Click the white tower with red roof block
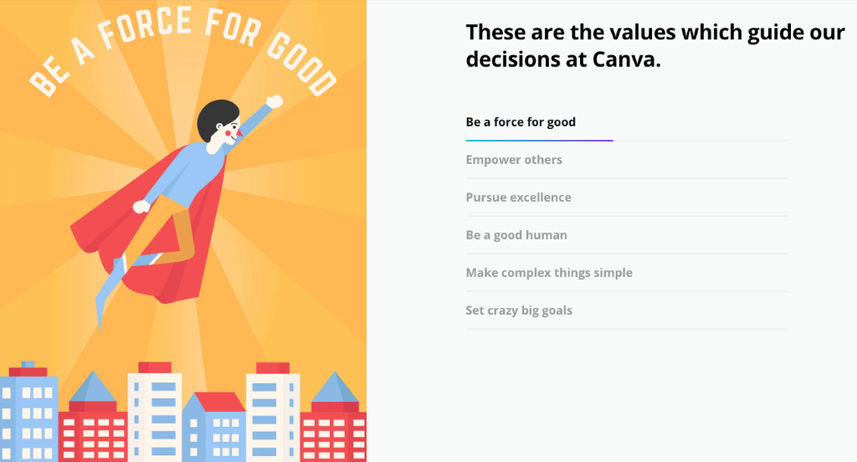The image size is (857, 462). point(154,411)
